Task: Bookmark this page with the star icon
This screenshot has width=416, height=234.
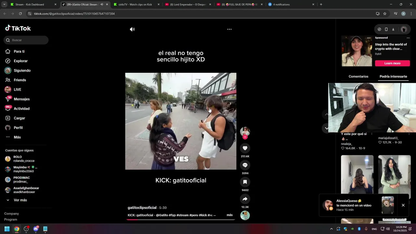Action: coord(385,14)
